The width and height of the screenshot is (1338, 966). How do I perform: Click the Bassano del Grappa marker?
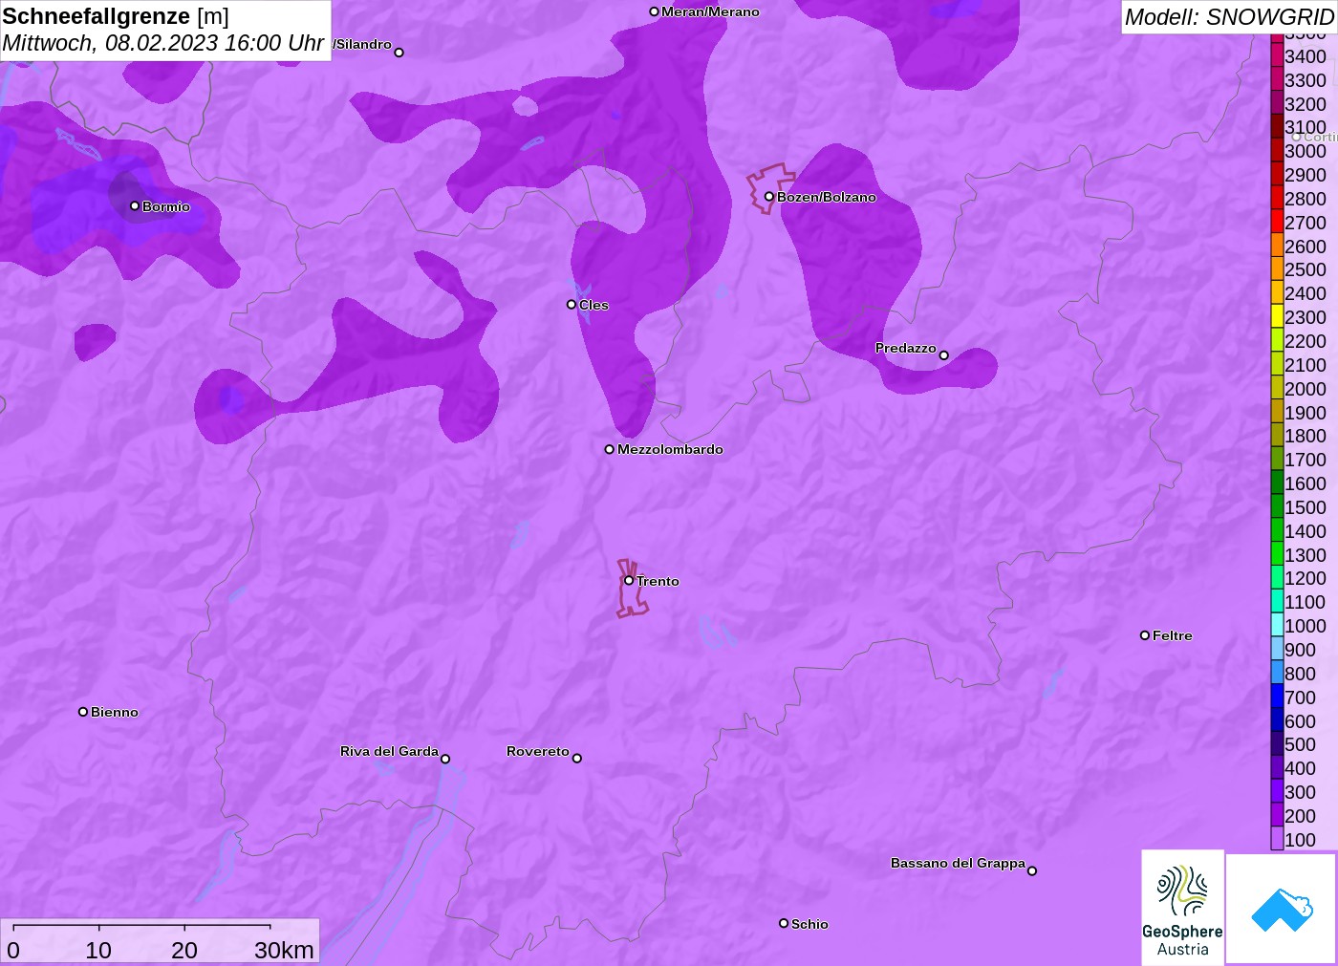point(1032,870)
